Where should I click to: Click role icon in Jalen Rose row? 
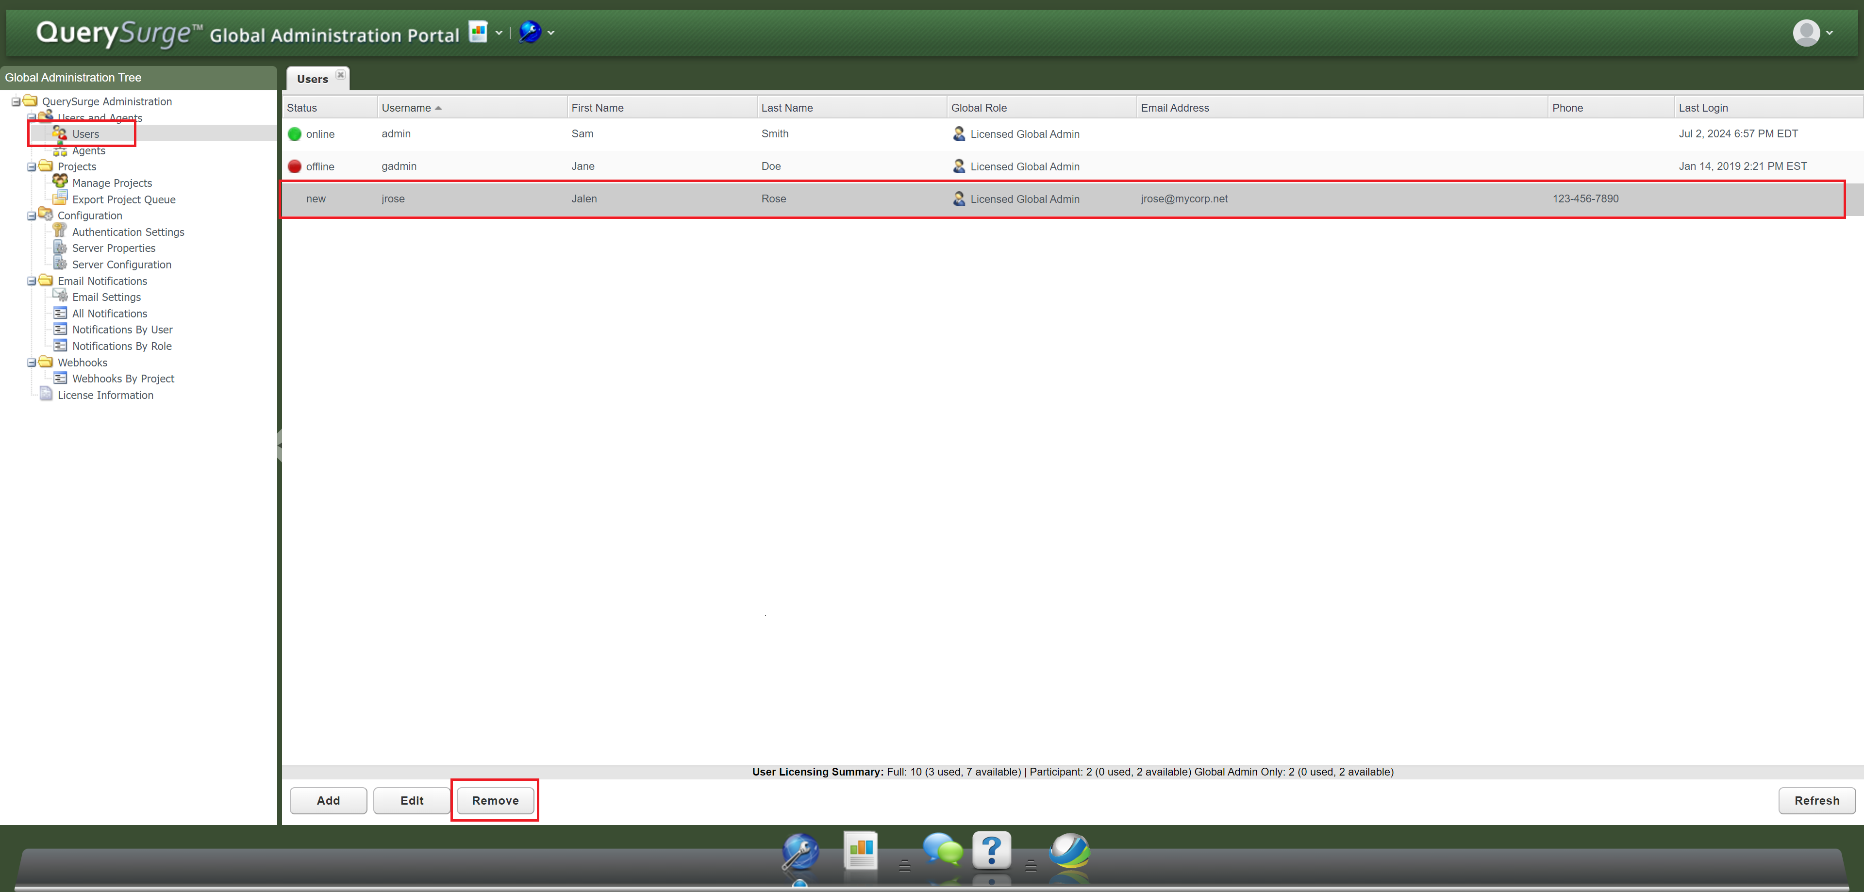point(959,198)
